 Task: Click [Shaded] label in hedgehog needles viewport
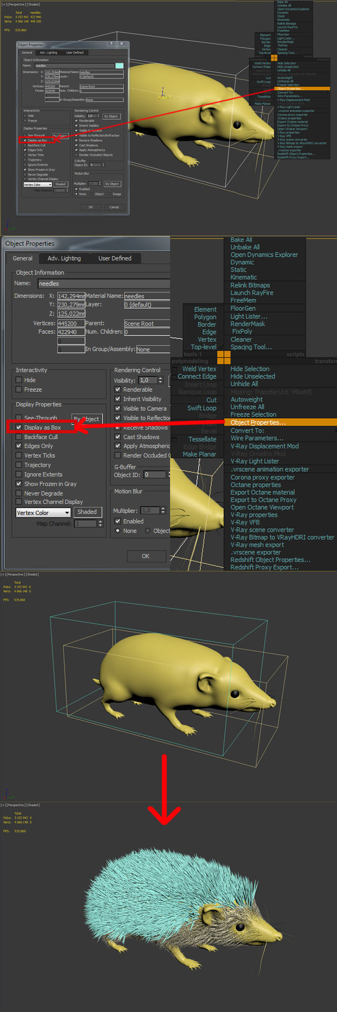[x=33, y=805]
